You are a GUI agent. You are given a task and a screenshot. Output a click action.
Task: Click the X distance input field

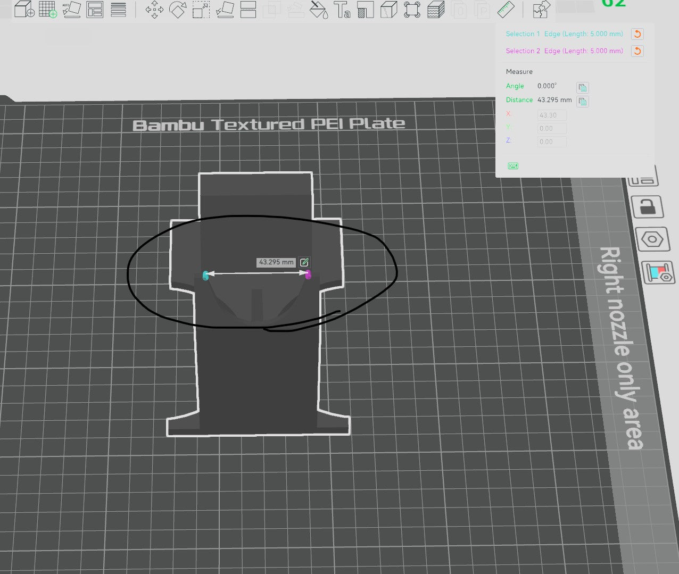click(x=552, y=115)
